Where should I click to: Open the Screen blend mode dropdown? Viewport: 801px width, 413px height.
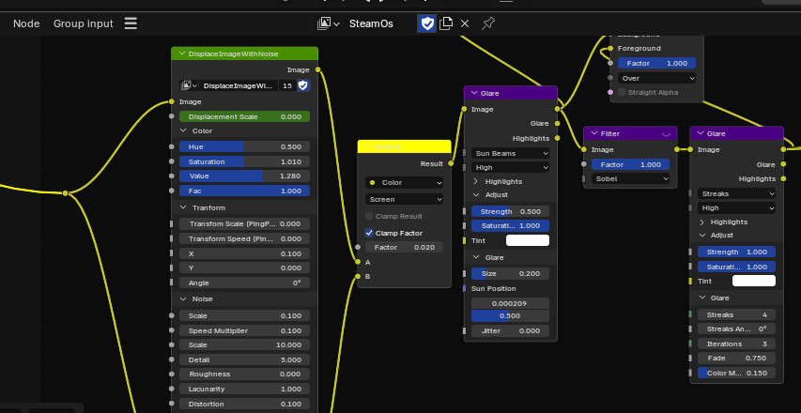[x=404, y=200]
